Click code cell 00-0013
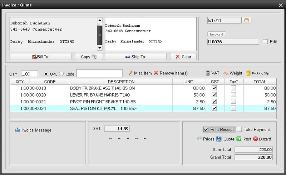Viewport: 286px width, 175px height. pos(50,88)
